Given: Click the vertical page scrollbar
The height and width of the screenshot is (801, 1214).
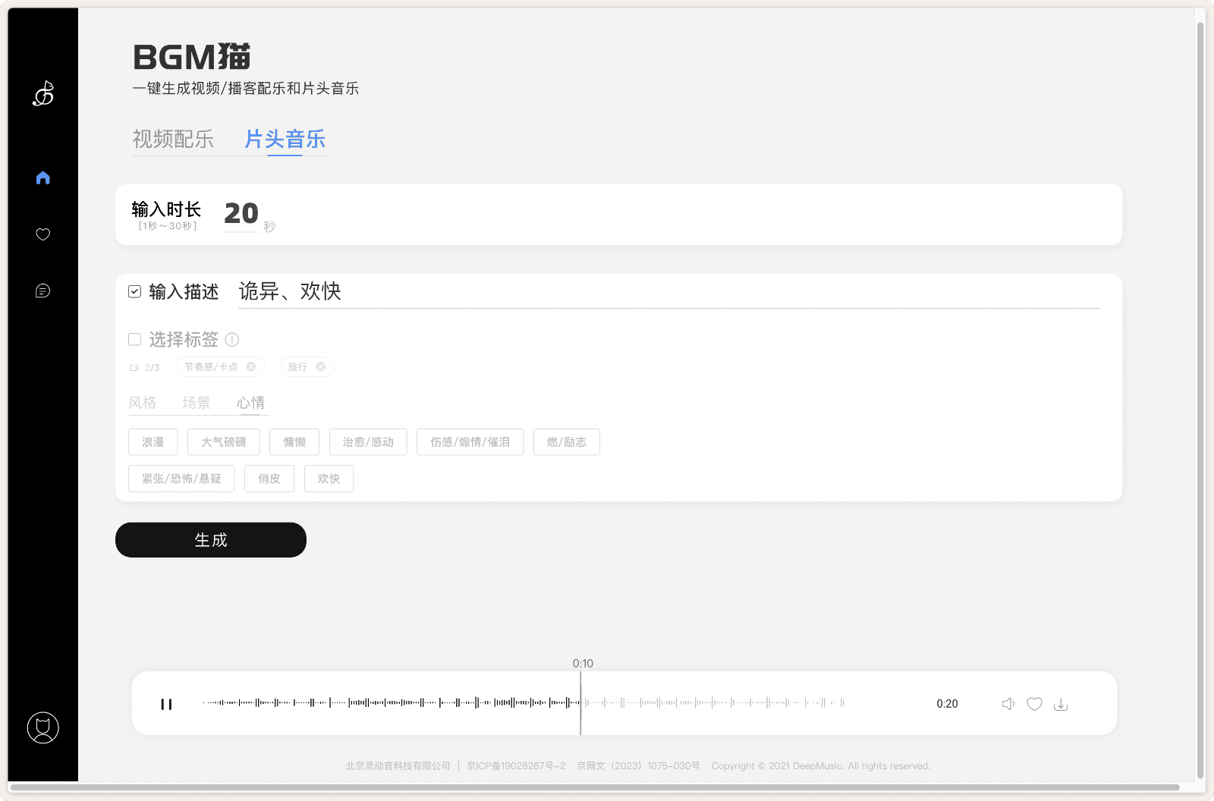Looking at the screenshot, I should [1200, 400].
